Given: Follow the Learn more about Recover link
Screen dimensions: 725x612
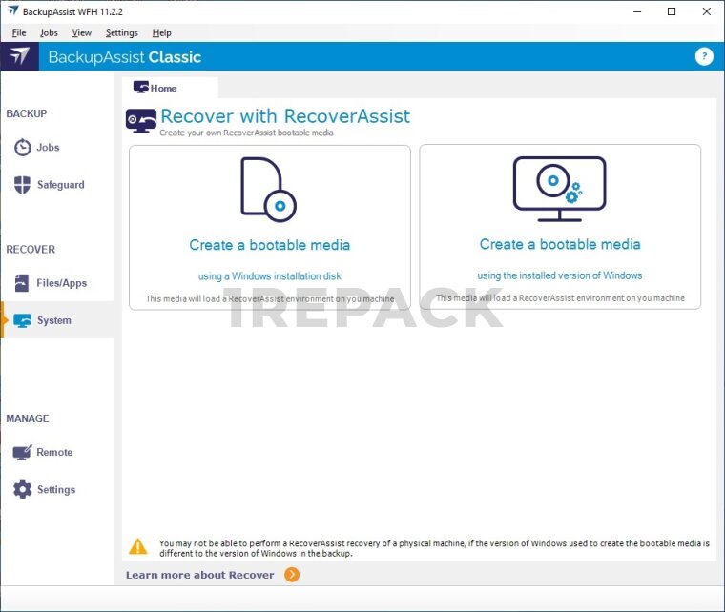Looking at the screenshot, I should tap(200, 575).
